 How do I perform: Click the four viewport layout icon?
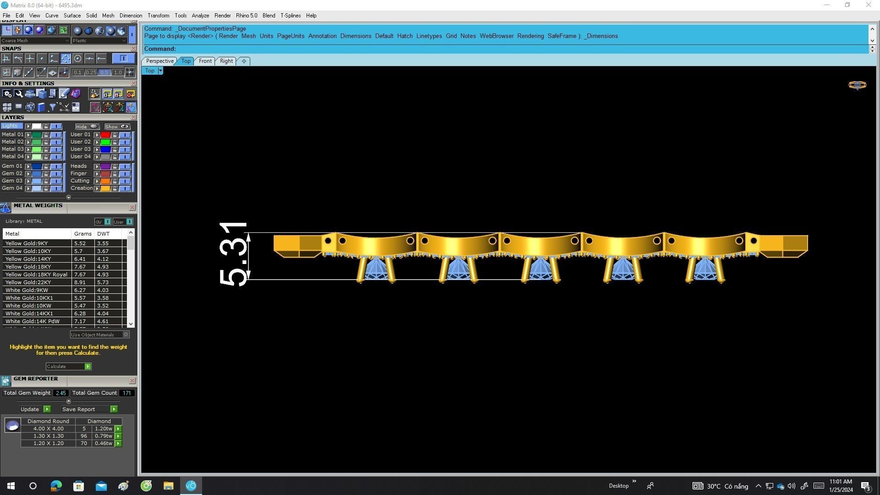(6, 107)
